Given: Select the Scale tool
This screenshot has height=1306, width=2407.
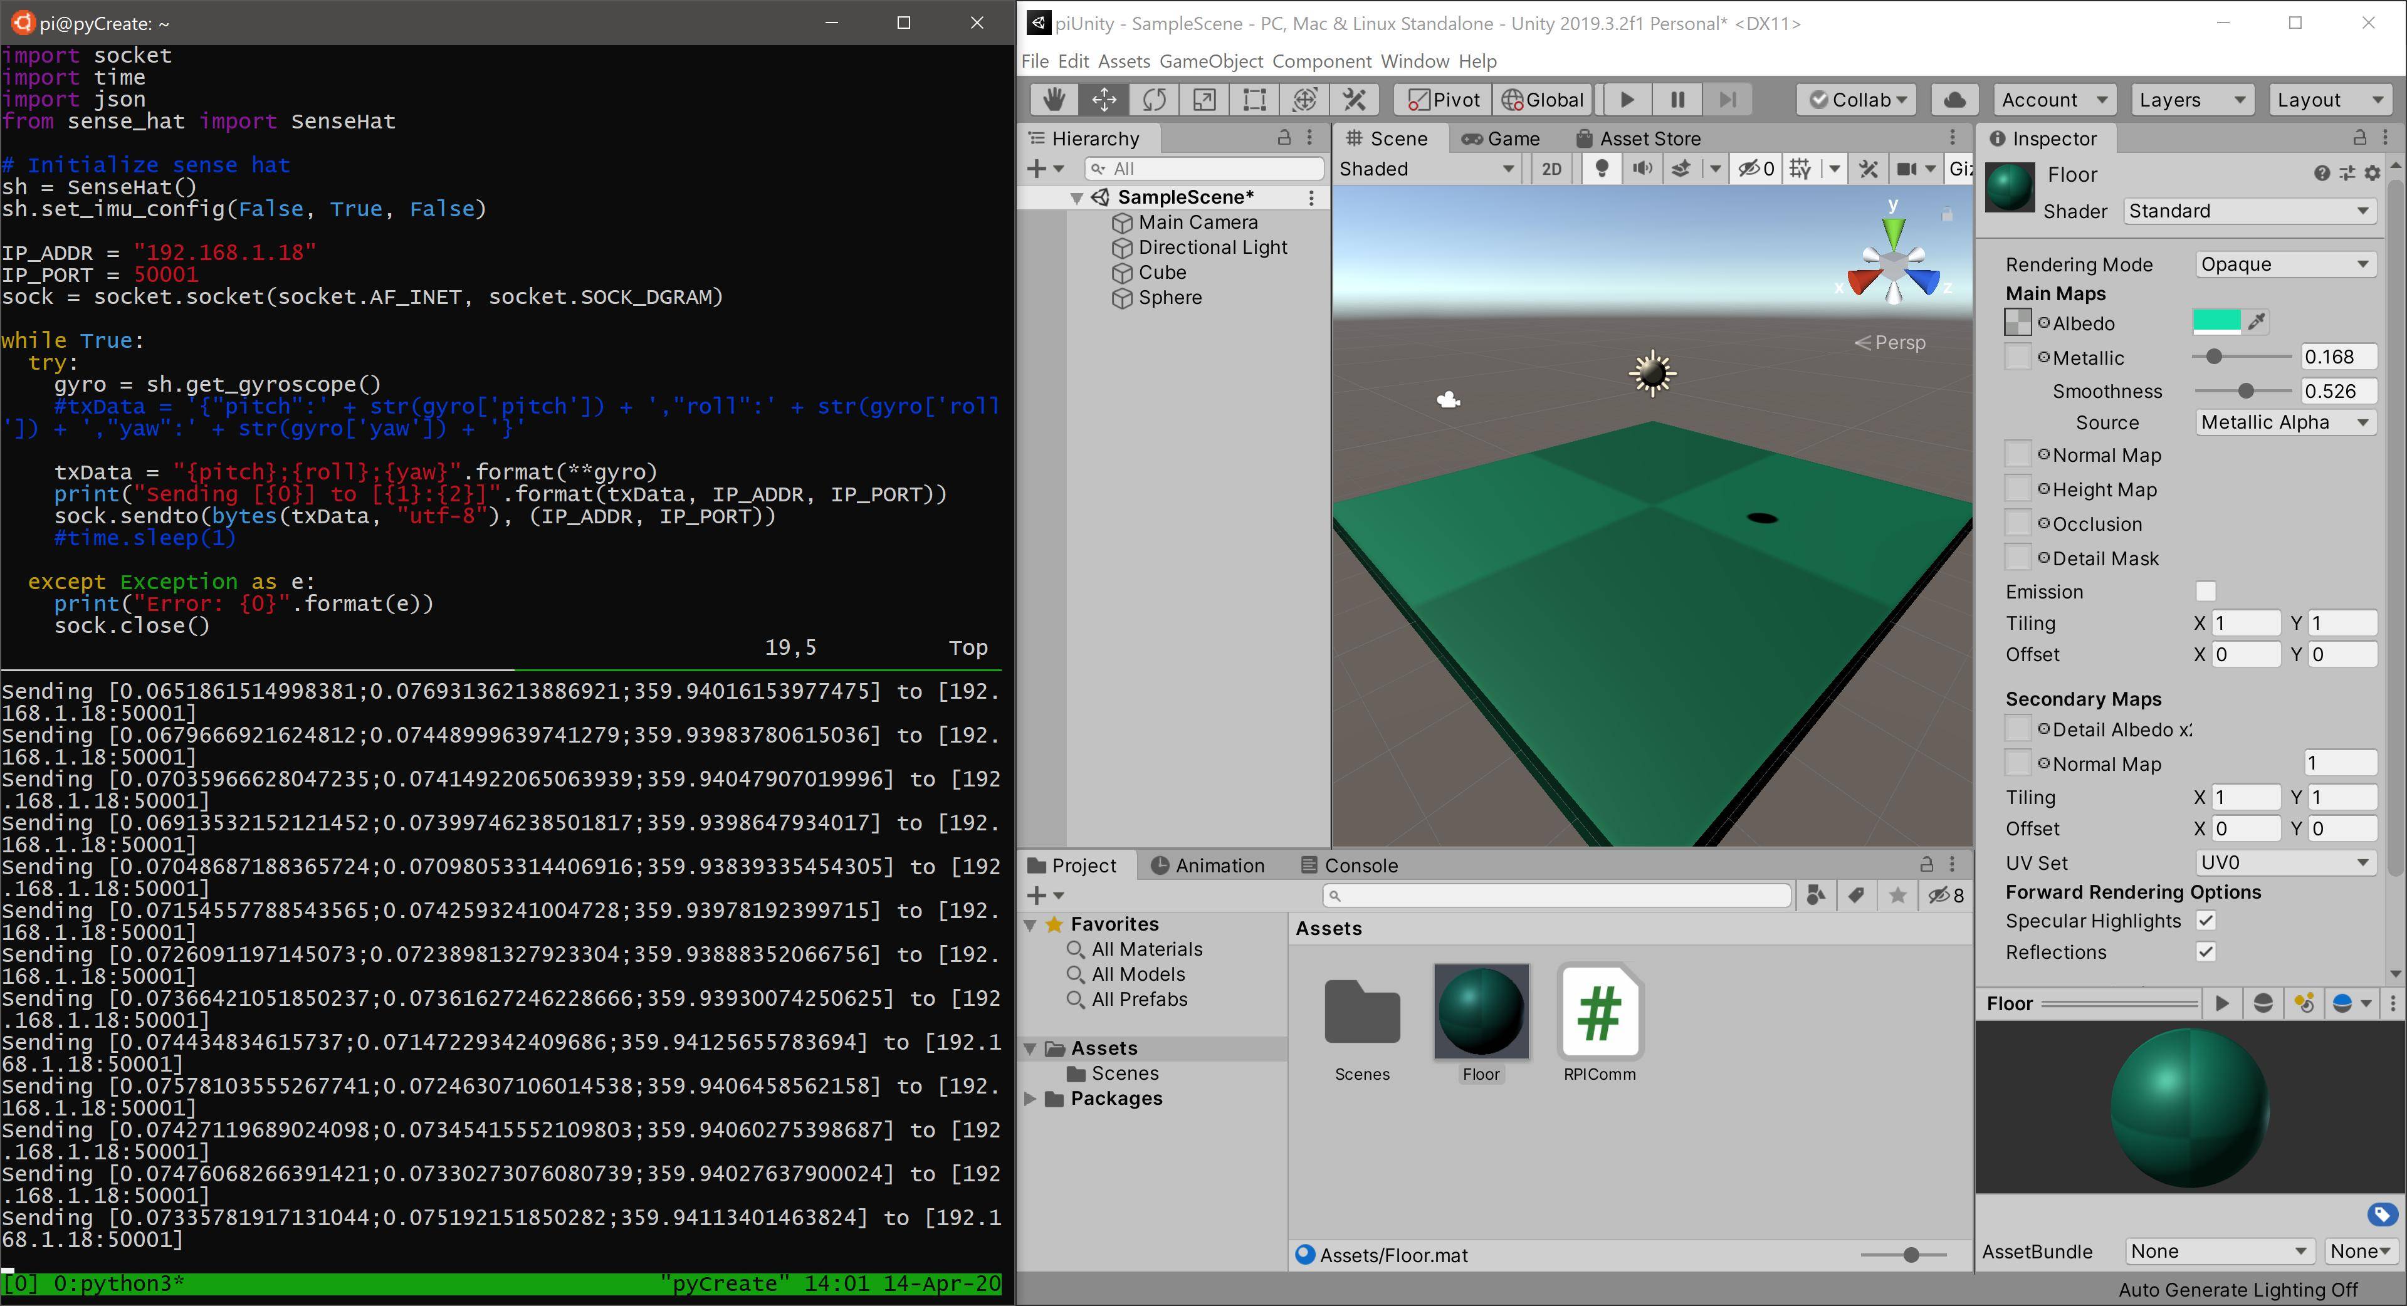Looking at the screenshot, I should click(1204, 100).
